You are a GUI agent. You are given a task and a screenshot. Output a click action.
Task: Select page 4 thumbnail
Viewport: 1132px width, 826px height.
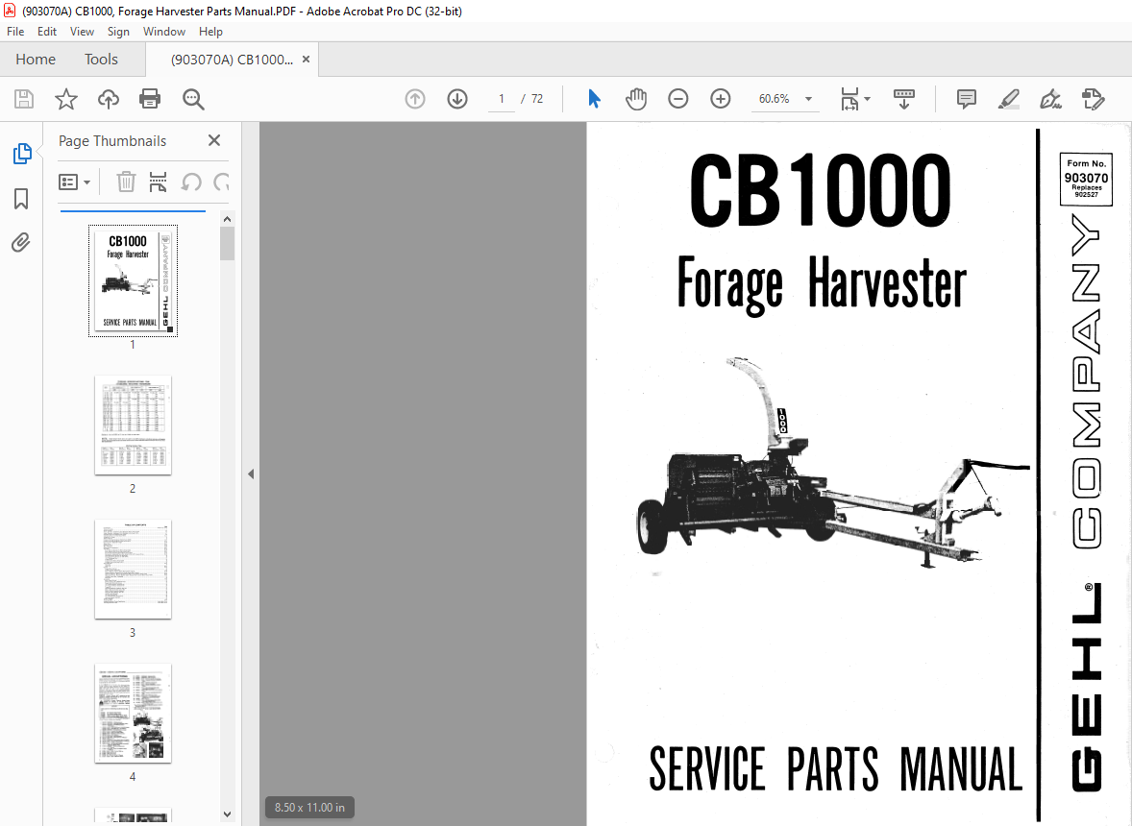coord(133,714)
